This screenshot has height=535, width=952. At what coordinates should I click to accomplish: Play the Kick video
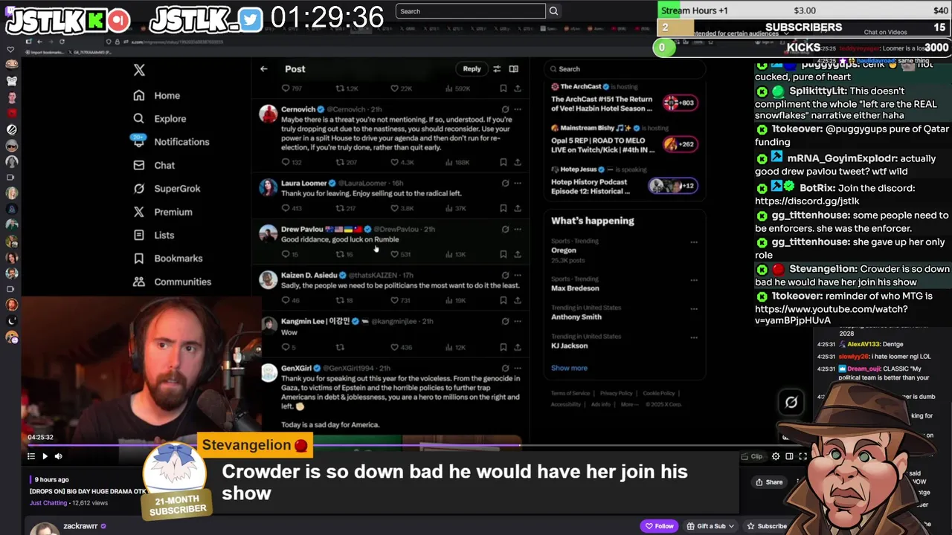point(45,456)
